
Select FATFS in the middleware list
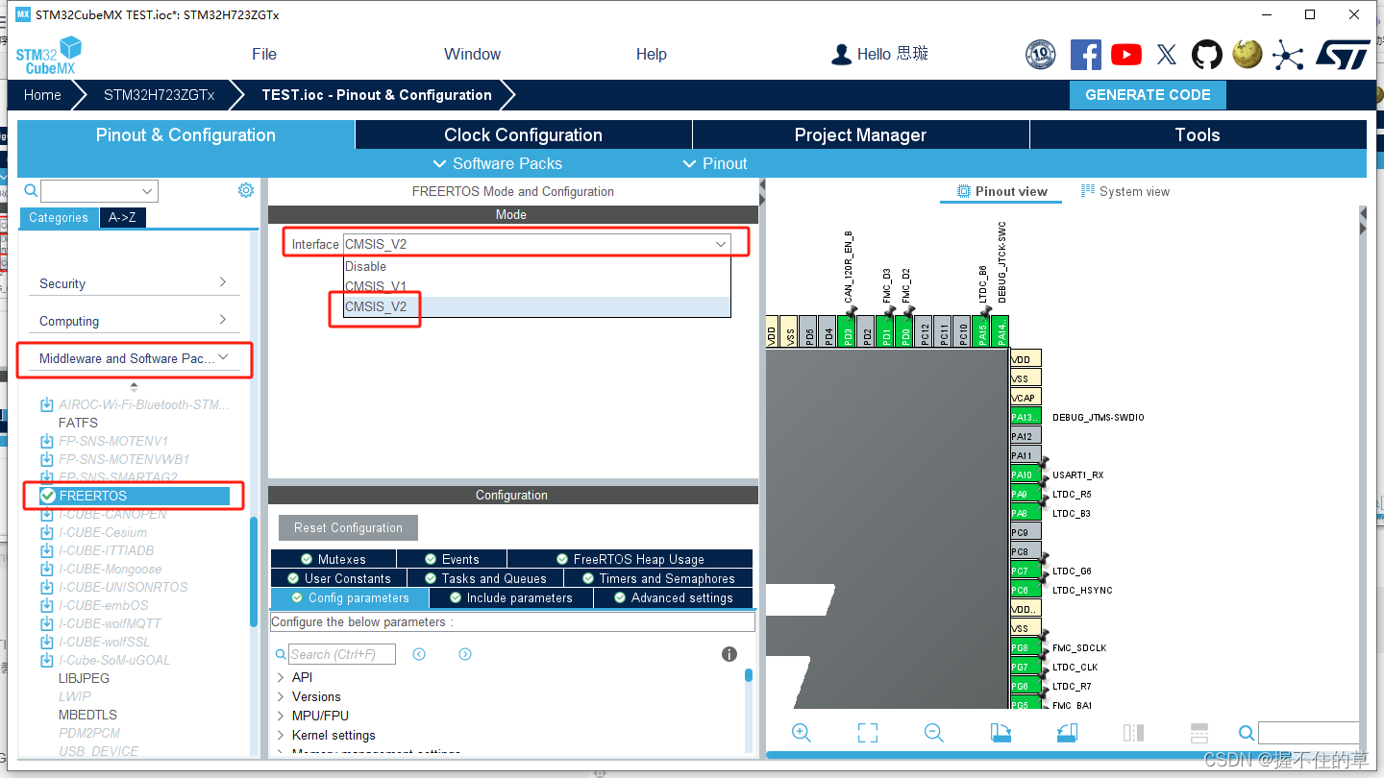(x=78, y=423)
